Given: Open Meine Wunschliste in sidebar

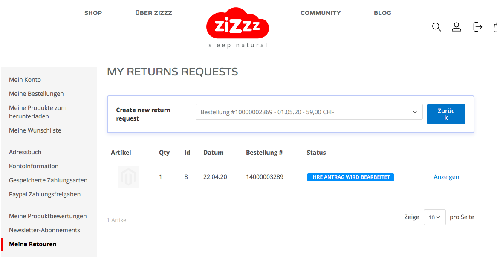Looking at the screenshot, I should click(x=35, y=130).
